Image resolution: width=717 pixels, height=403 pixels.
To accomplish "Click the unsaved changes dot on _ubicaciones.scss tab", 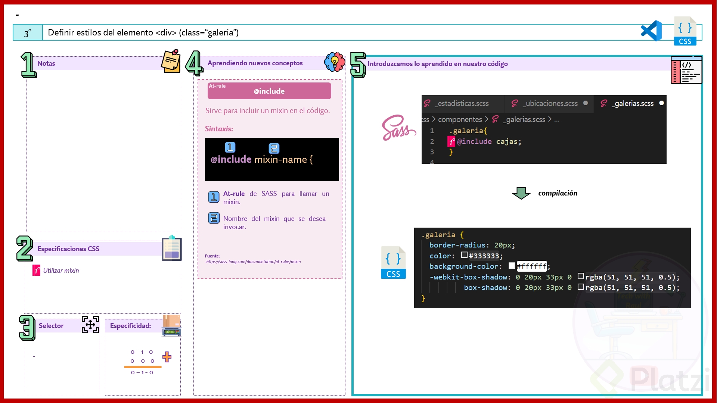I will (586, 103).
